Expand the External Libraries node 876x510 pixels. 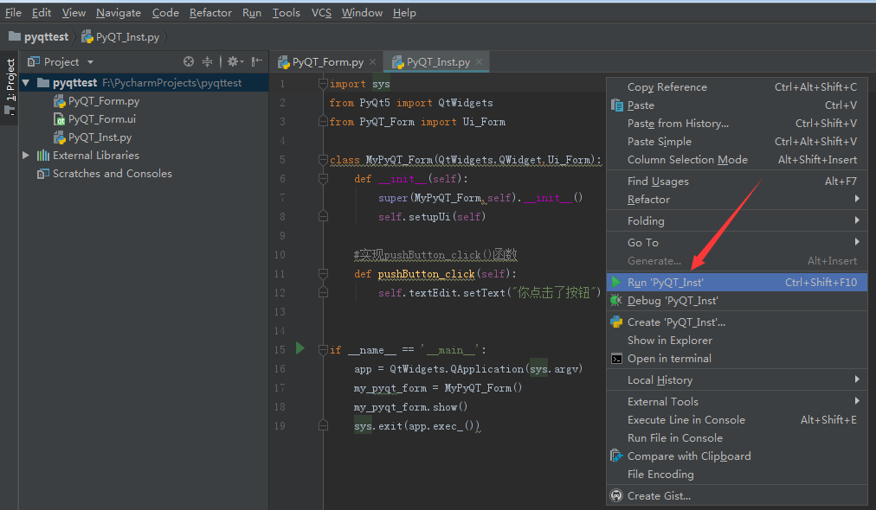coord(26,155)
